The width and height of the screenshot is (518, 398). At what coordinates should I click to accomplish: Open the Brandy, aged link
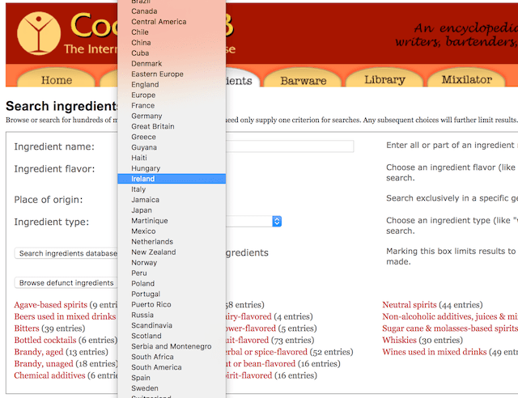tap(39, 352)
